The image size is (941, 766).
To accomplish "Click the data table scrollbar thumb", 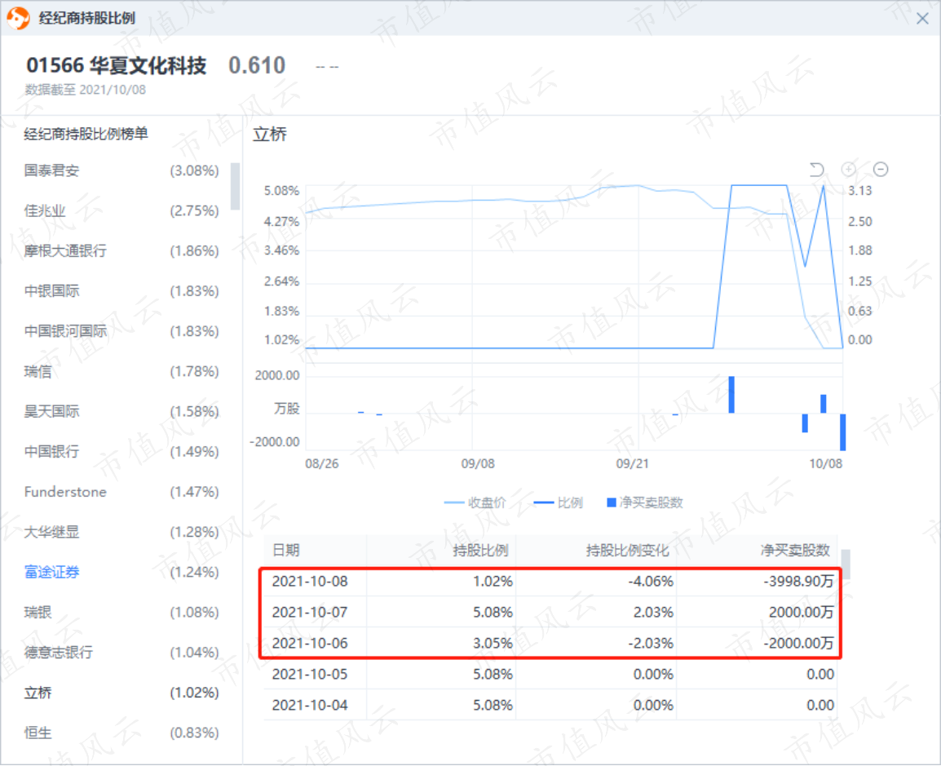I will (x=846, y=565).
